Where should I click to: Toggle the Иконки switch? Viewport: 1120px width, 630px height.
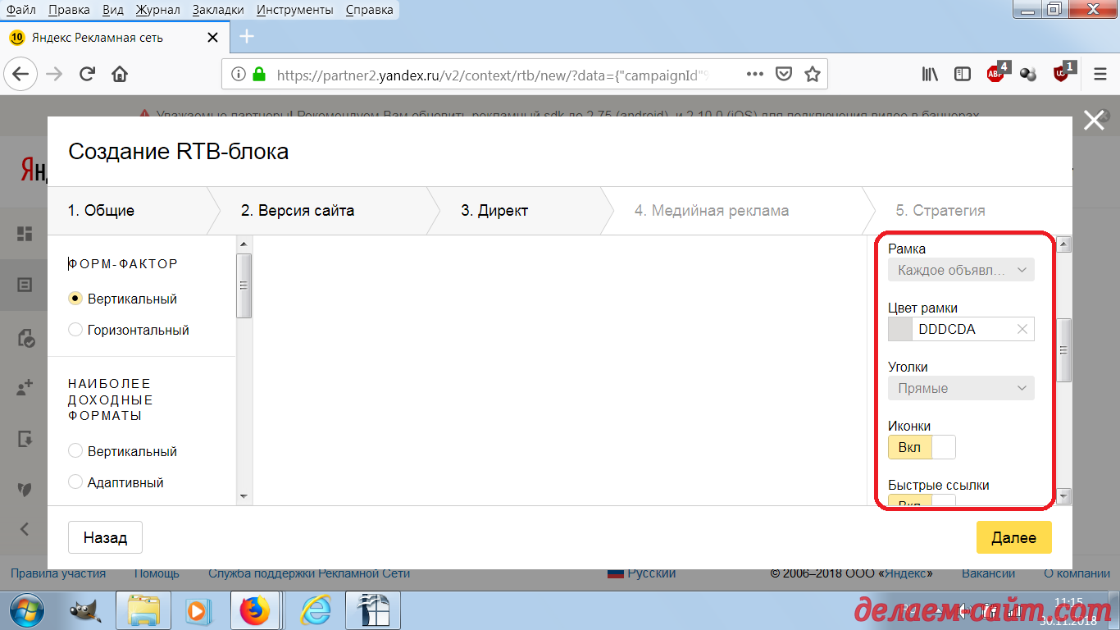922,447
